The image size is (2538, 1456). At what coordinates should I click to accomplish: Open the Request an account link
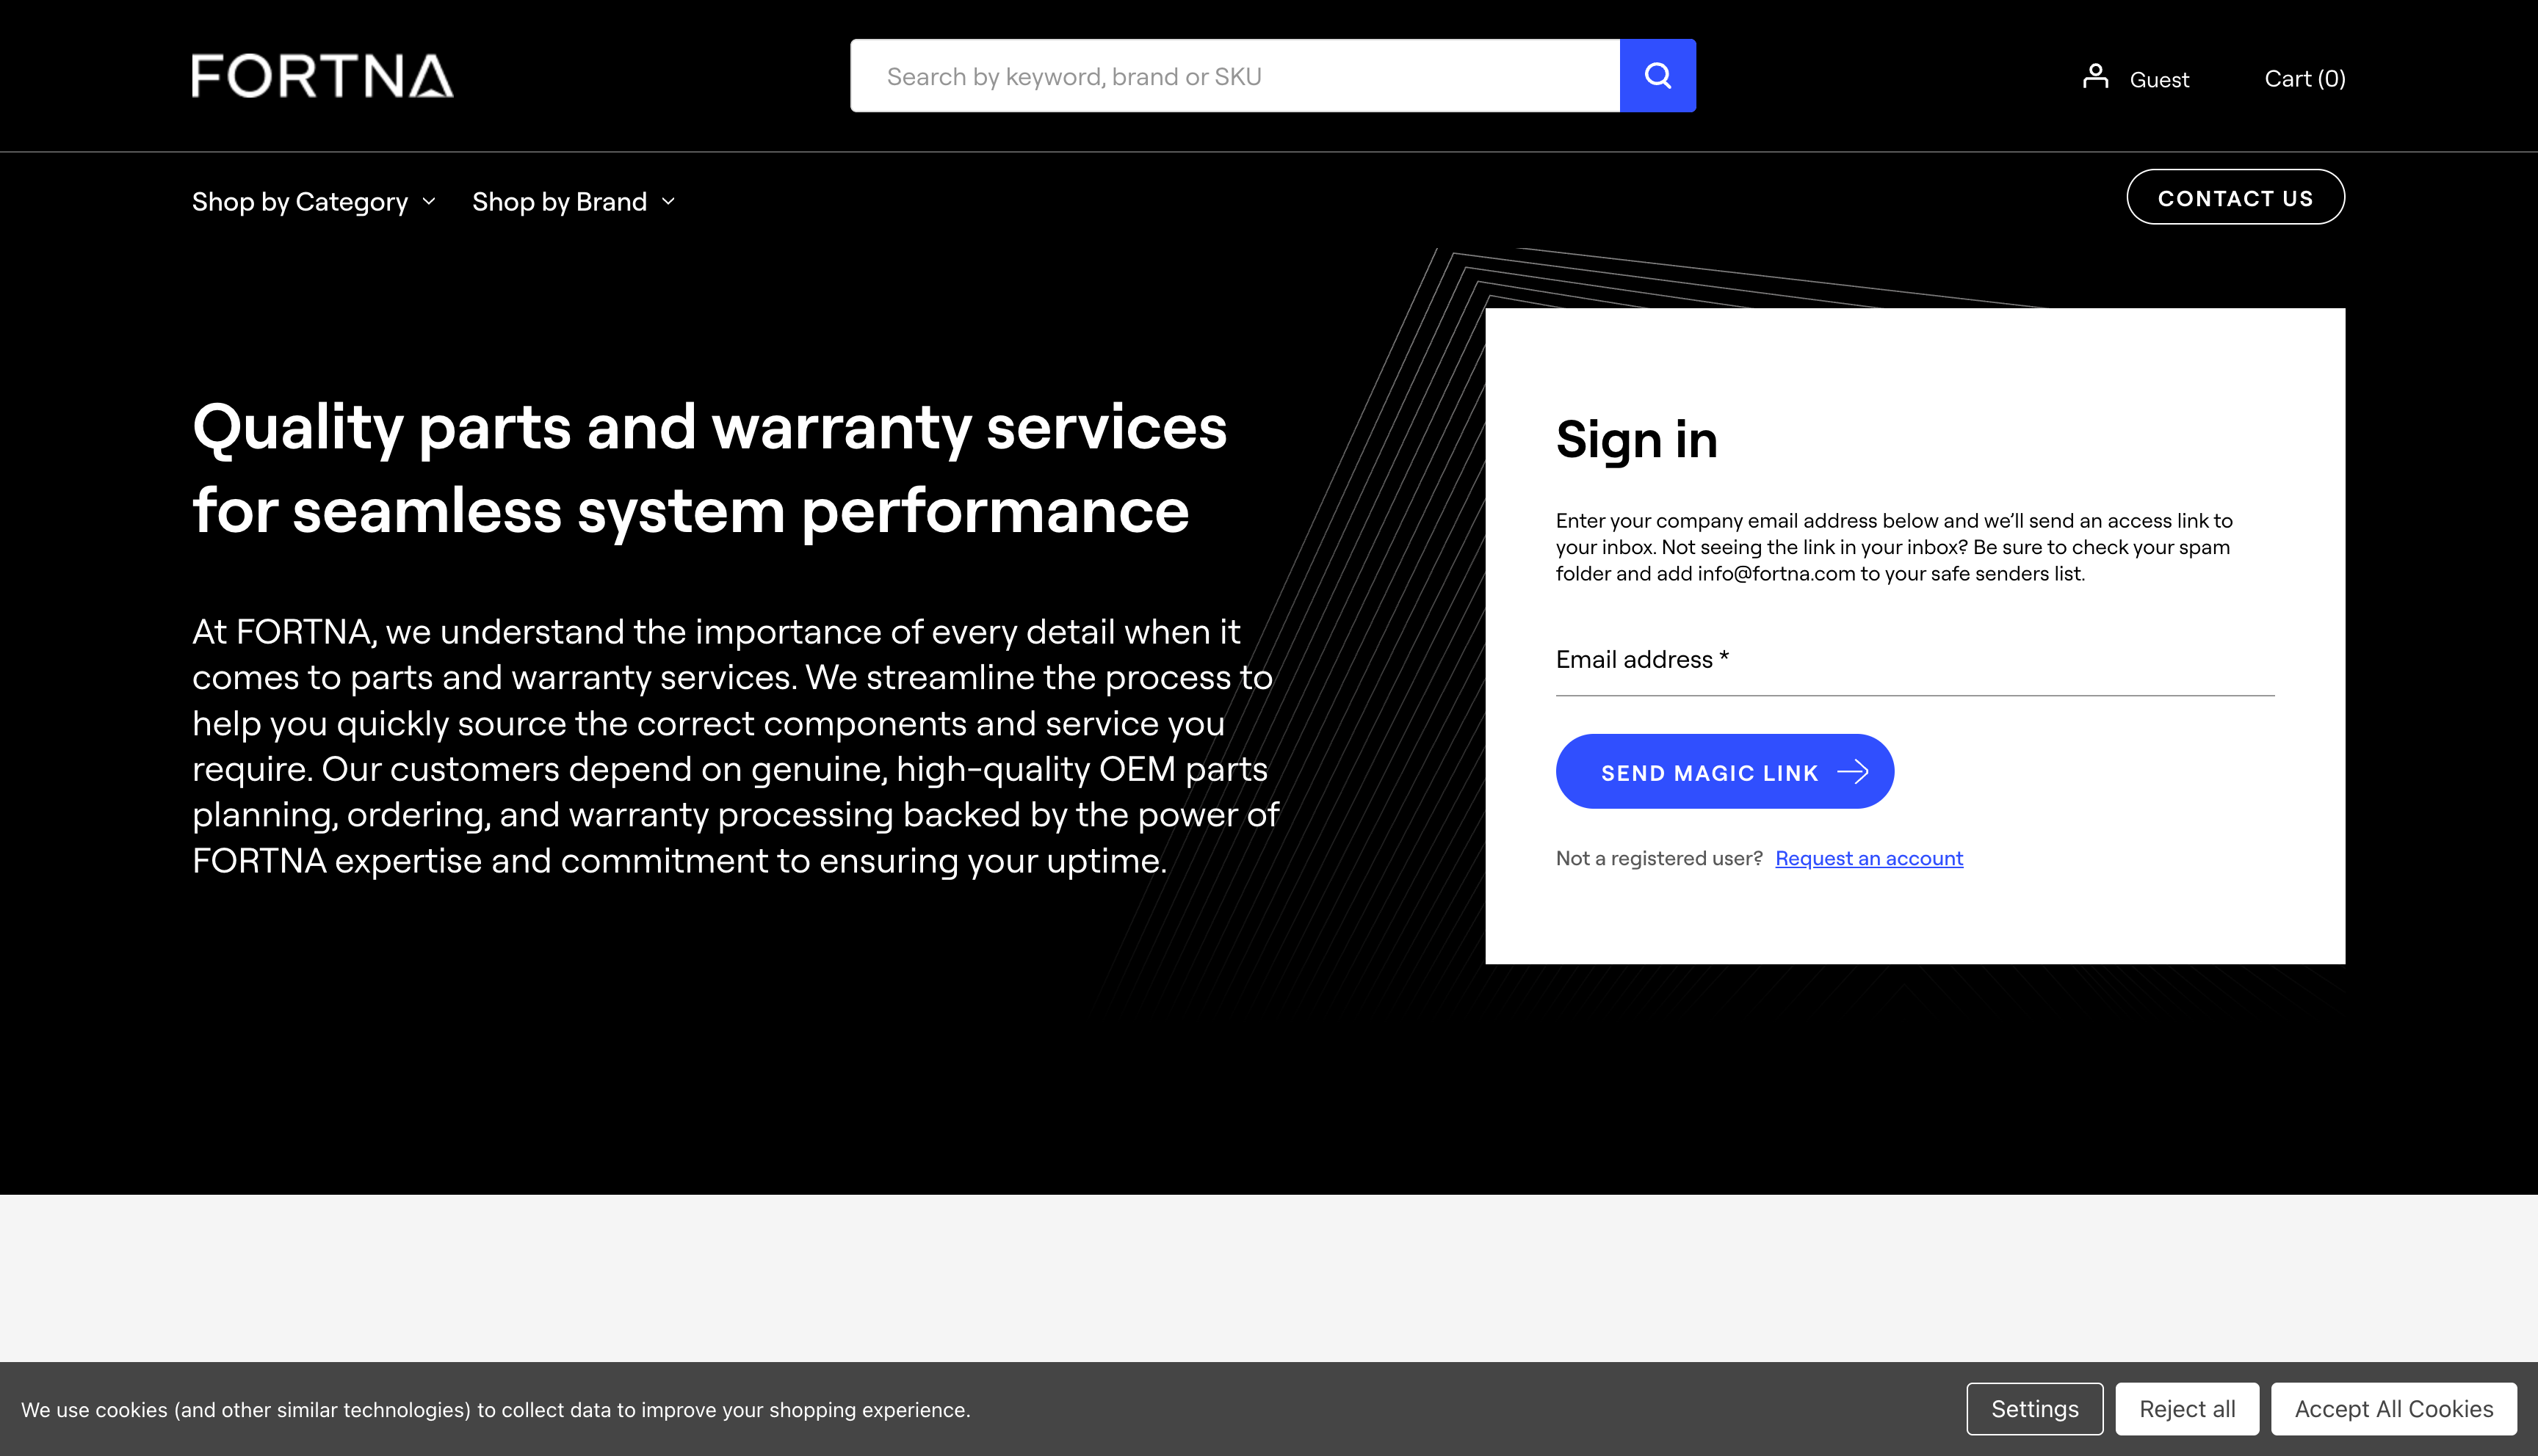click(1869, 858)
